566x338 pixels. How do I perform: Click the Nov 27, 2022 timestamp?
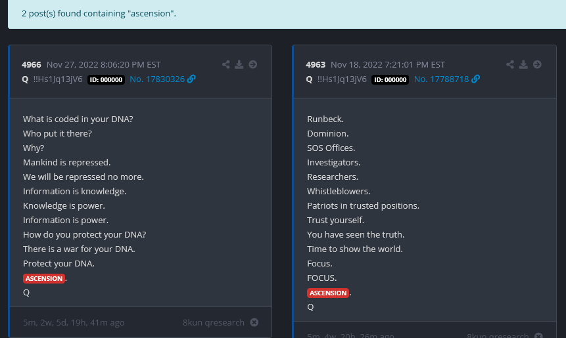coord(103,65)
